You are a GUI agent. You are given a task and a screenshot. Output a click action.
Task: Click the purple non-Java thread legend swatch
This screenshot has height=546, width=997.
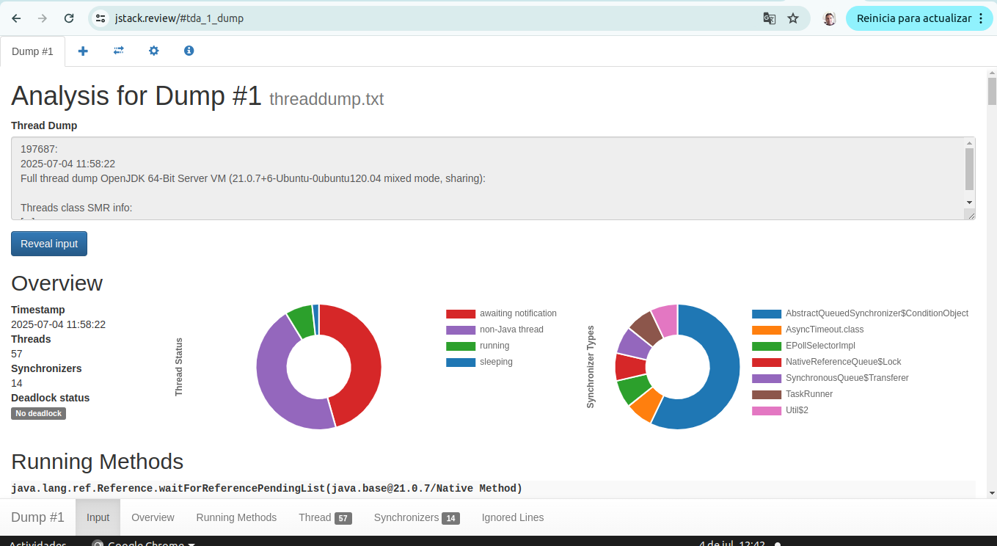tap(461, 330)
